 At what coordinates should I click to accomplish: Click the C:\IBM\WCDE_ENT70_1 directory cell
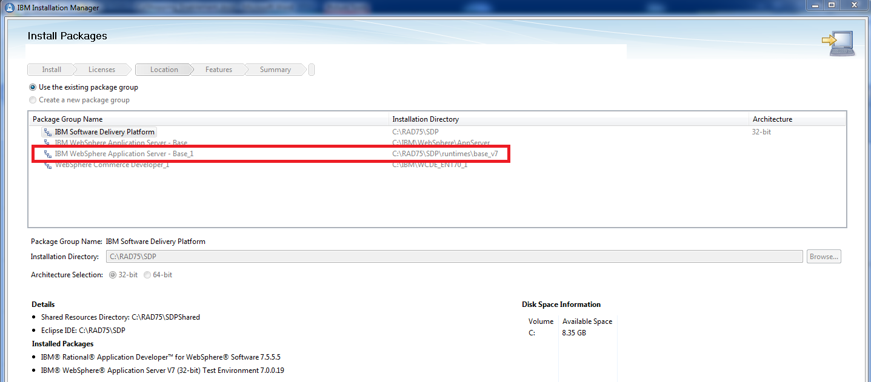(x=430, y=165)
